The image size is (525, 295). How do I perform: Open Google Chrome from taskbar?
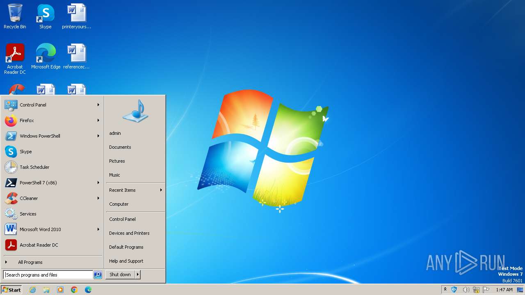pos(74,290)
